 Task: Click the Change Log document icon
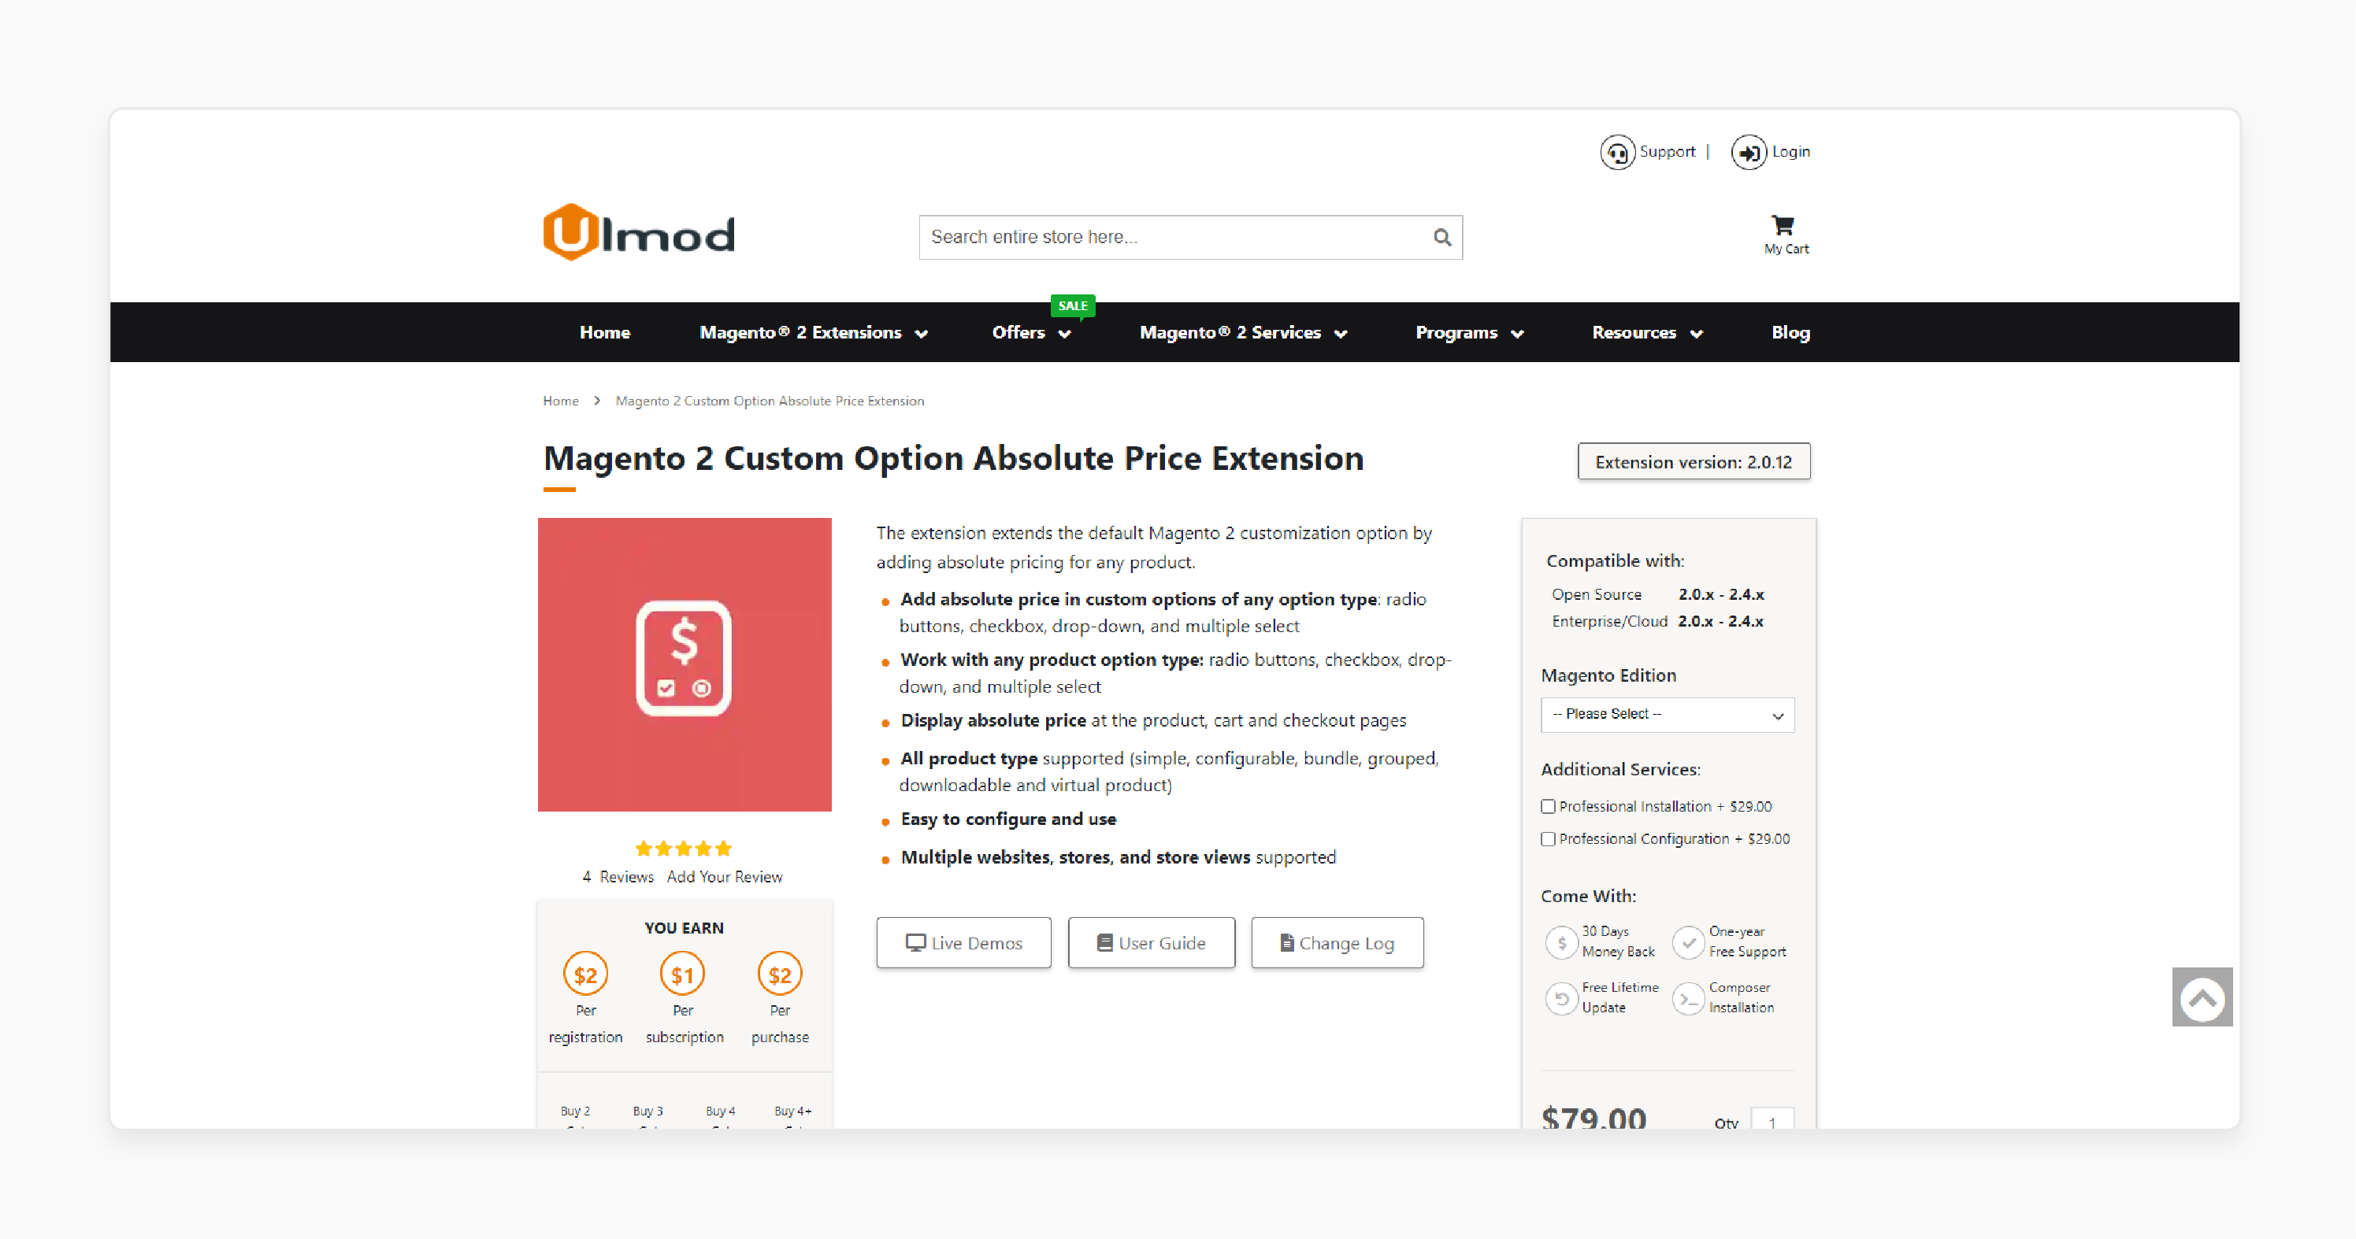1287,941
